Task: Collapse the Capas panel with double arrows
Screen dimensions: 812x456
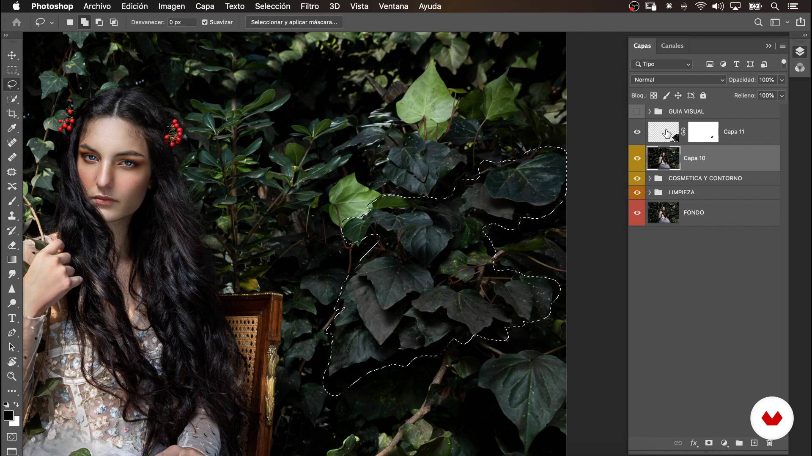Action: [768, 46]
